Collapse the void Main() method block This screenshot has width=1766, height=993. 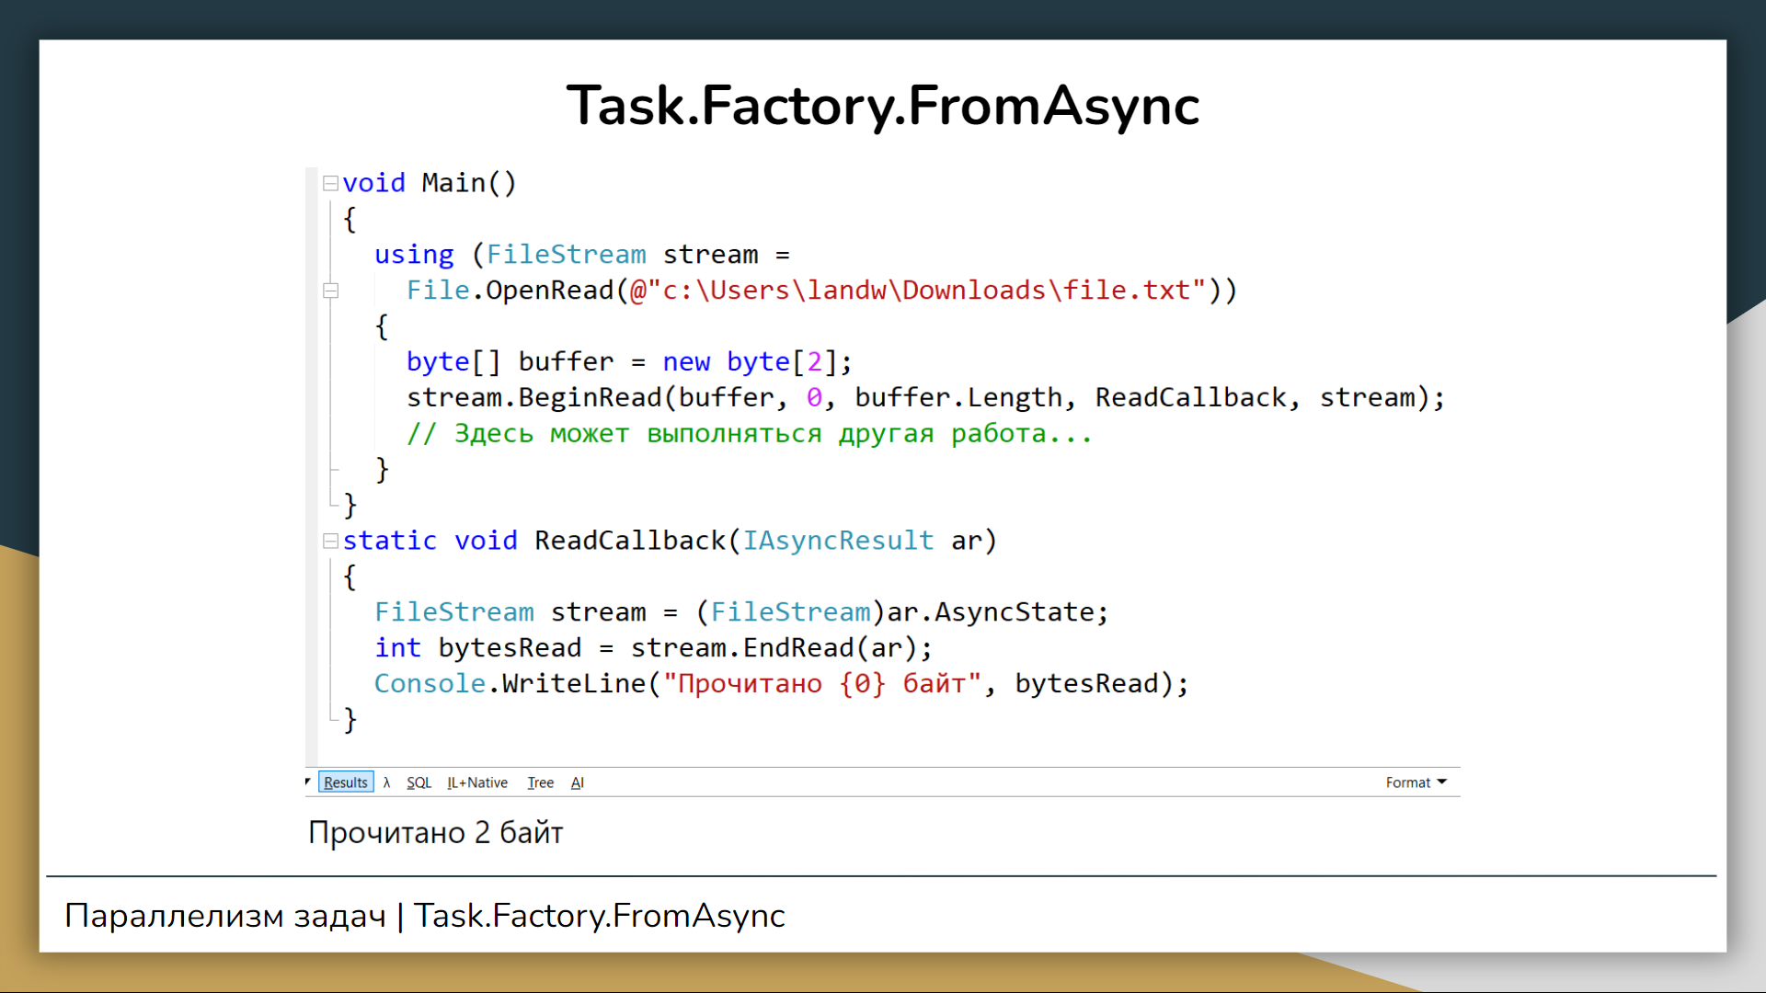330,183
